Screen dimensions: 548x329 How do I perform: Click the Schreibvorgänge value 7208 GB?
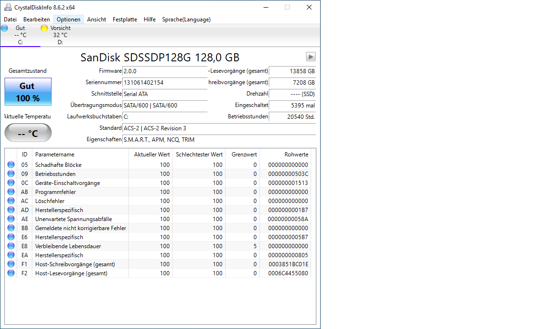(293, 83)
